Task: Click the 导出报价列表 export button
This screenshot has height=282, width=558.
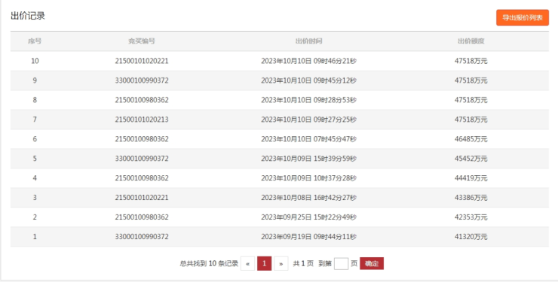Action: 523,18
